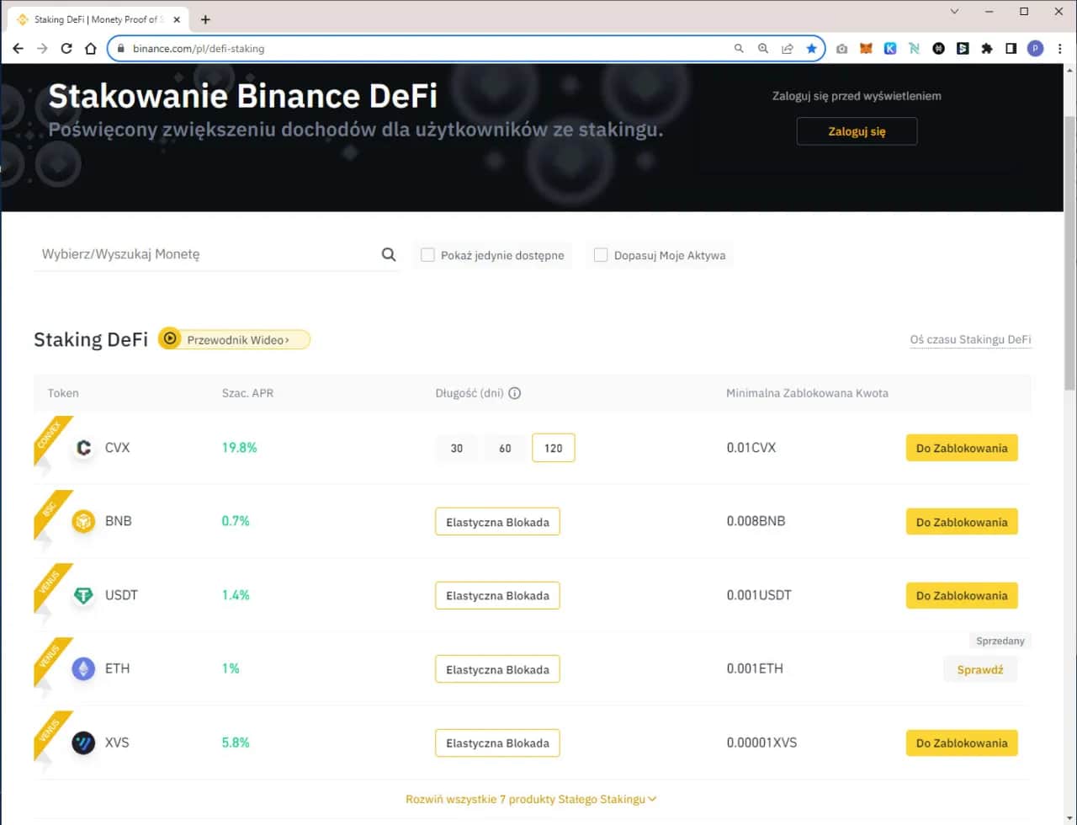Select the Staking DeFi browser tab

click(93, 19)
